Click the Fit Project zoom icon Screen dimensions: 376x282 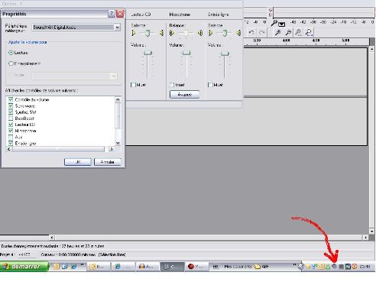[x=309, y=32]
